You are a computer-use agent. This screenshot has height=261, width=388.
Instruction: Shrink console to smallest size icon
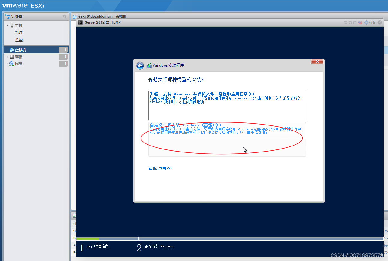(345, 23)
